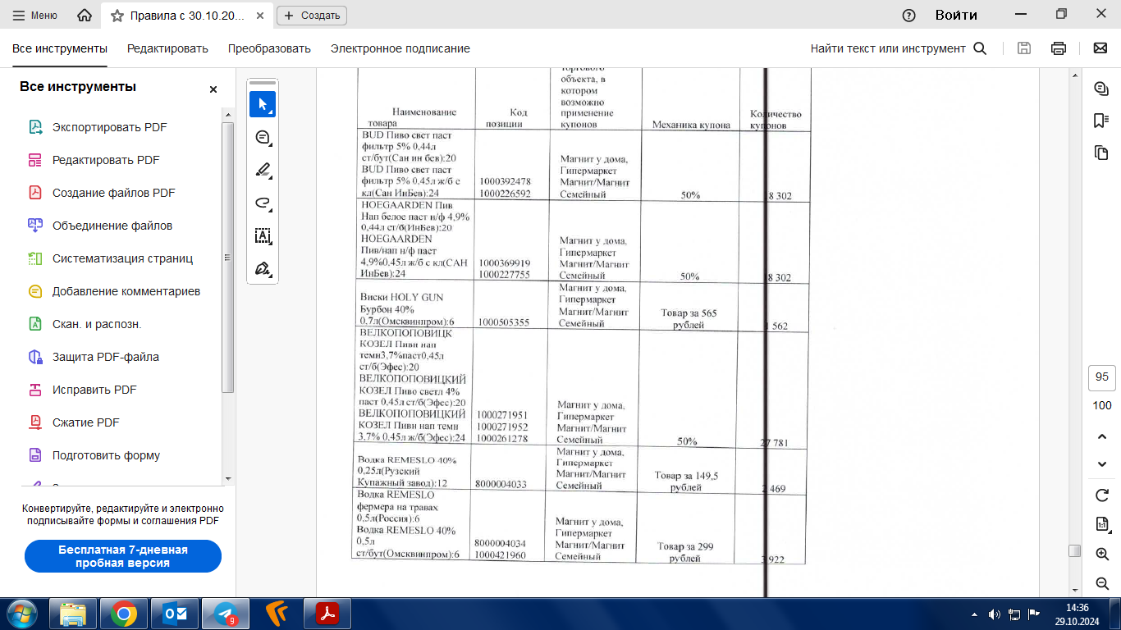The width and height of the screenshot is (1121, 630).
Task: Open the Систематизация страниц tool
Action: tap(122, 258)
